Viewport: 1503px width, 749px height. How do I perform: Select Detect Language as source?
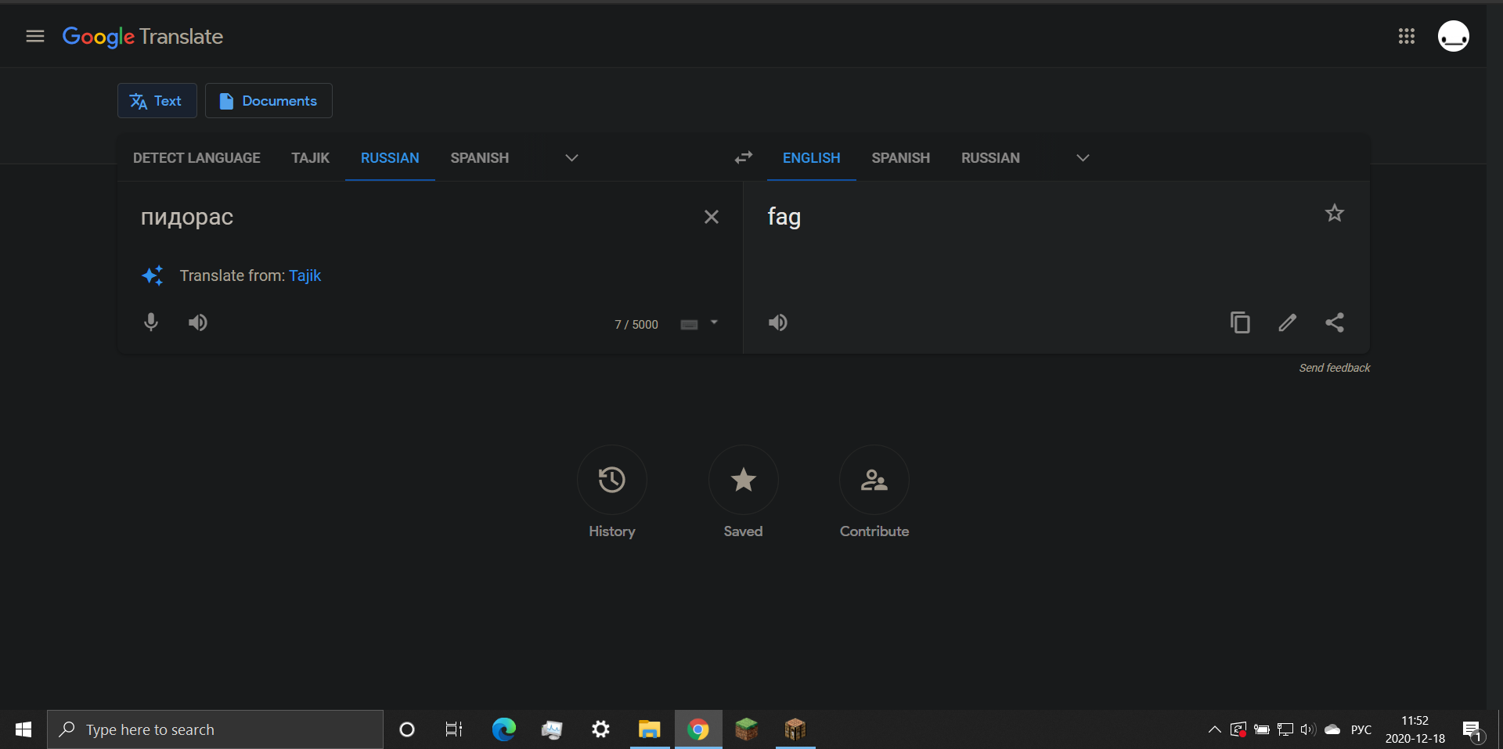(x=196, y=158)
